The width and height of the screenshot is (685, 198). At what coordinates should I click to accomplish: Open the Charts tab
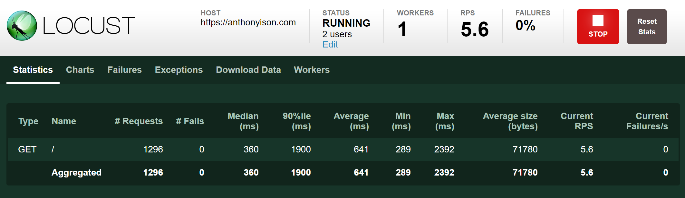pyautogui.click(x=80, y=70)
